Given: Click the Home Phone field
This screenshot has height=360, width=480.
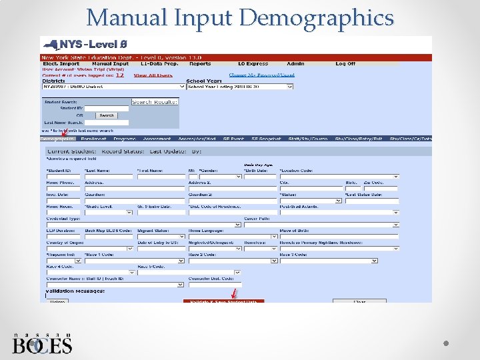Looking at the screenshot, I should click(x=63, y=189).
